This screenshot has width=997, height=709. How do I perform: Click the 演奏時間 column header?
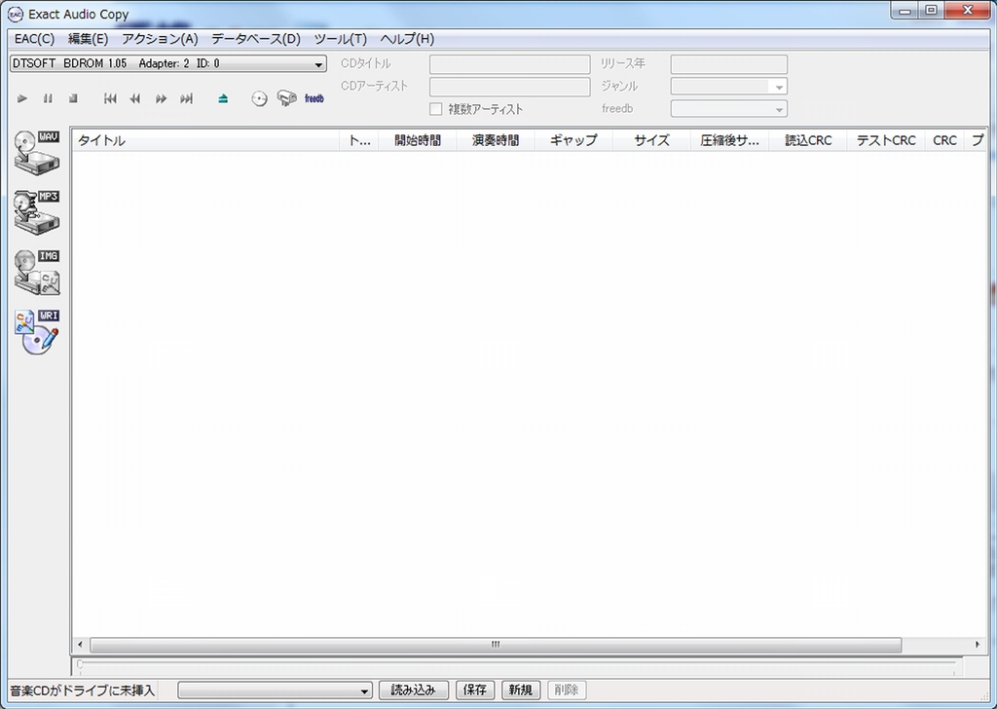pyautogui.click(x=496, y=140)
